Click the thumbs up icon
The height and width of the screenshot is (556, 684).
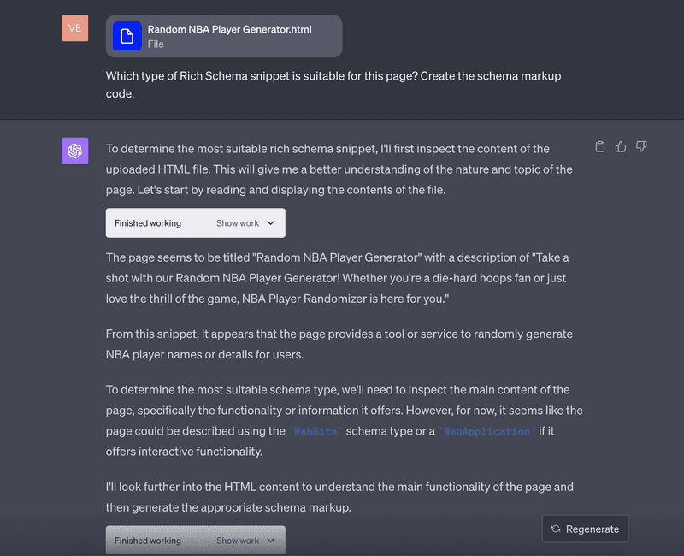click(x=621, y=146)
